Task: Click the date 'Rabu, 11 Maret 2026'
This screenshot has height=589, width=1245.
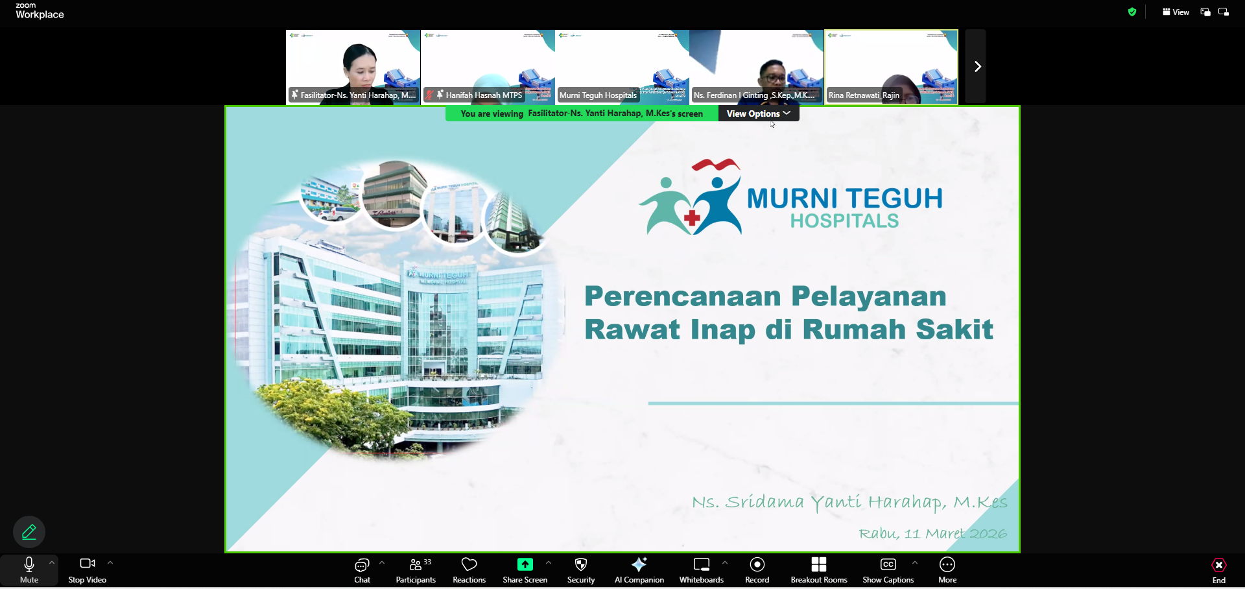Action: coord(933,534)
